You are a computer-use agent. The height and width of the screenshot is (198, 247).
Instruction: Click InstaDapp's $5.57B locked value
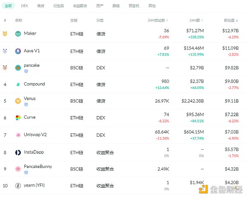pyautogui.click(x=232, y=149)
